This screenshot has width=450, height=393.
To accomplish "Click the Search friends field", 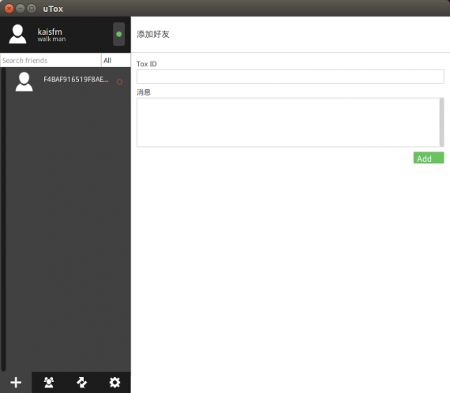I will pyautogui.click(x=51, y=60).
